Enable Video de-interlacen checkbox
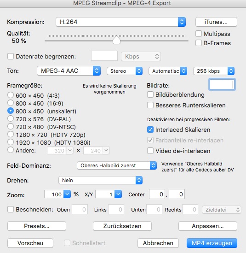Image resolution: width=246 pixels, height=253 pixels. click(x=150, y=151)
